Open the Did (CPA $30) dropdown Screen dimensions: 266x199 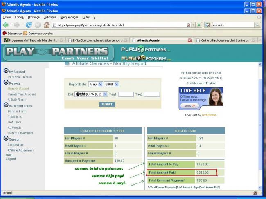pos(91,94)
